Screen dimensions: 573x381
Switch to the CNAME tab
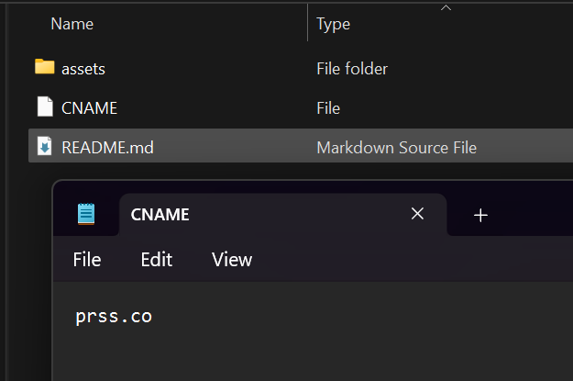[160, 215]
